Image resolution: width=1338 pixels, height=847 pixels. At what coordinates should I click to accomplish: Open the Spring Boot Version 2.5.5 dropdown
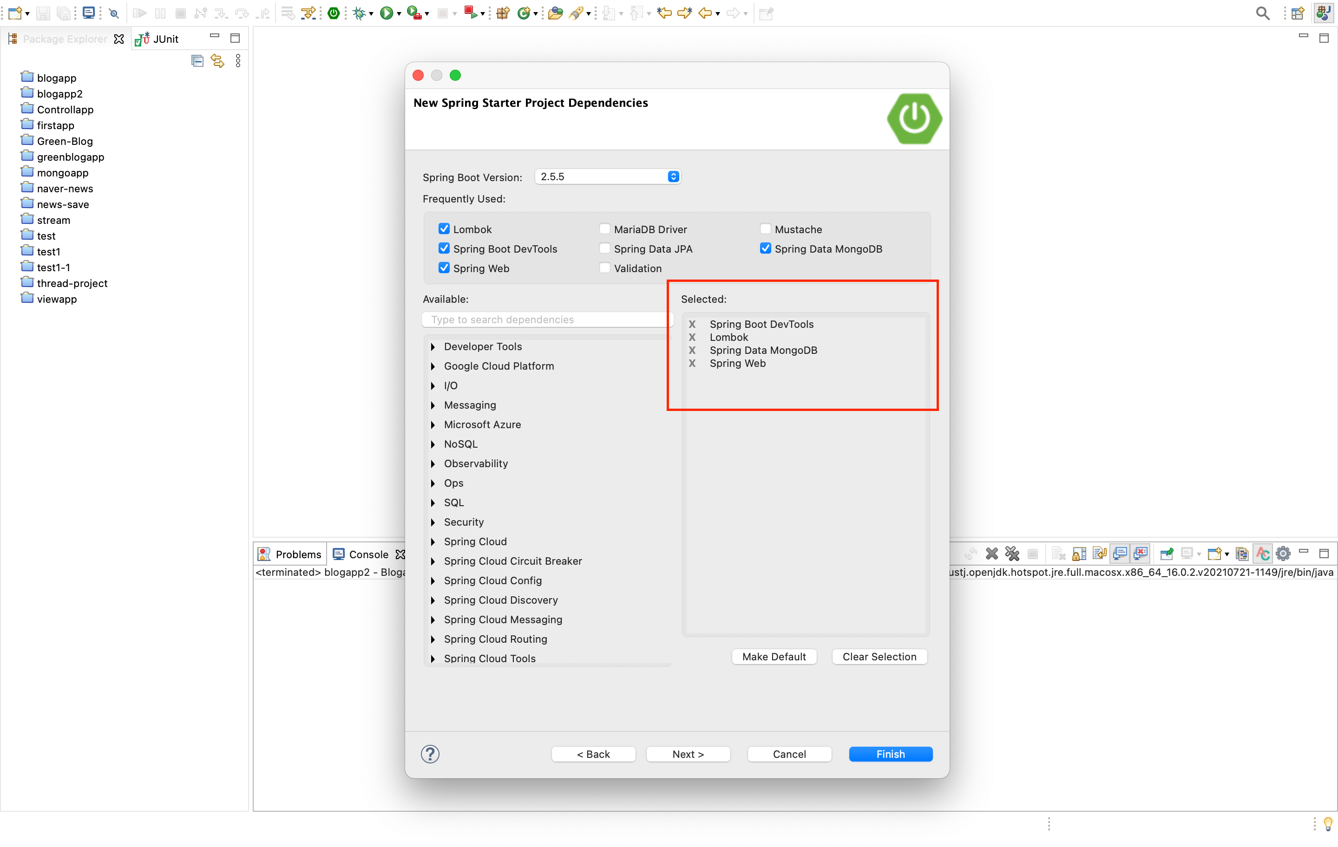pyautogui.click(x=608, y=176)
